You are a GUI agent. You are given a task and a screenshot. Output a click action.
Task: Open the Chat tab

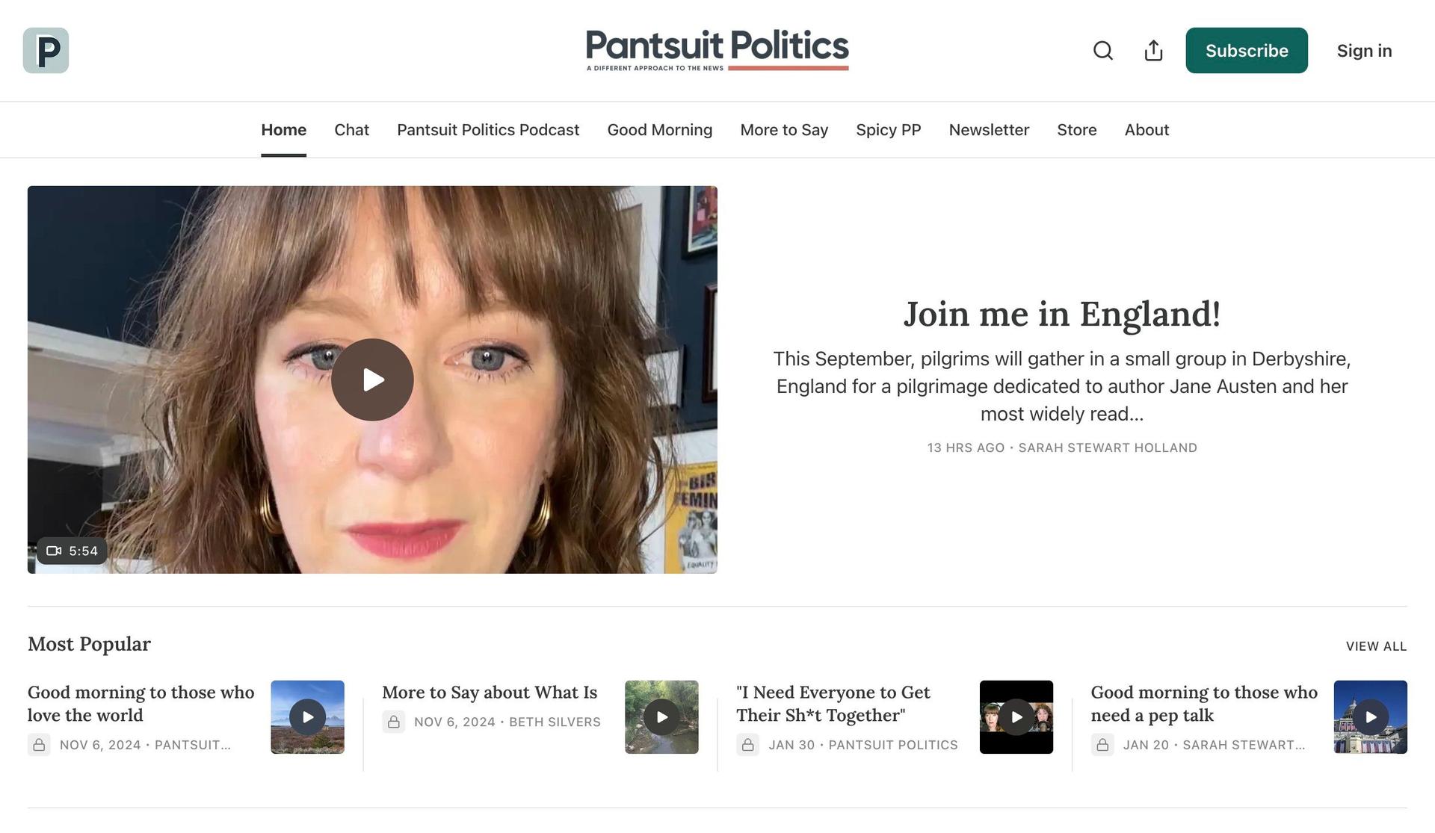coord(351,130)
